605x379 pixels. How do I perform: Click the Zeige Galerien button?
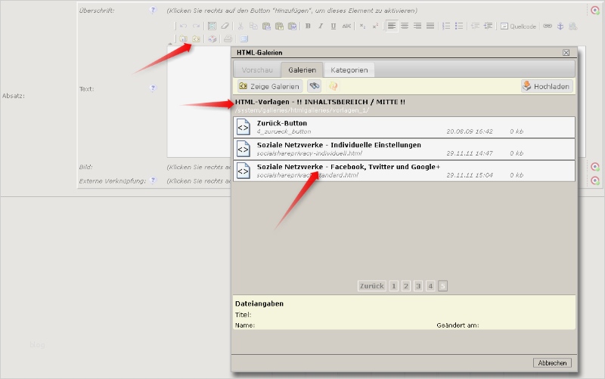coord(270,86)
